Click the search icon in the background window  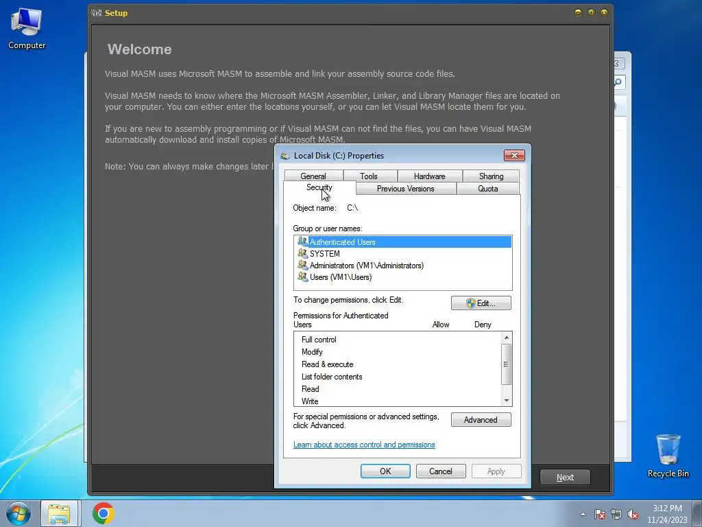618,82
